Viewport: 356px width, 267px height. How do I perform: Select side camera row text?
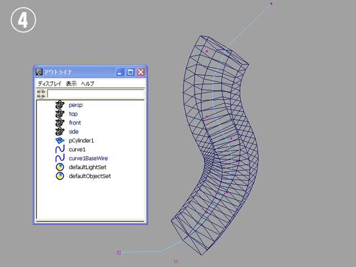[73, 131]
